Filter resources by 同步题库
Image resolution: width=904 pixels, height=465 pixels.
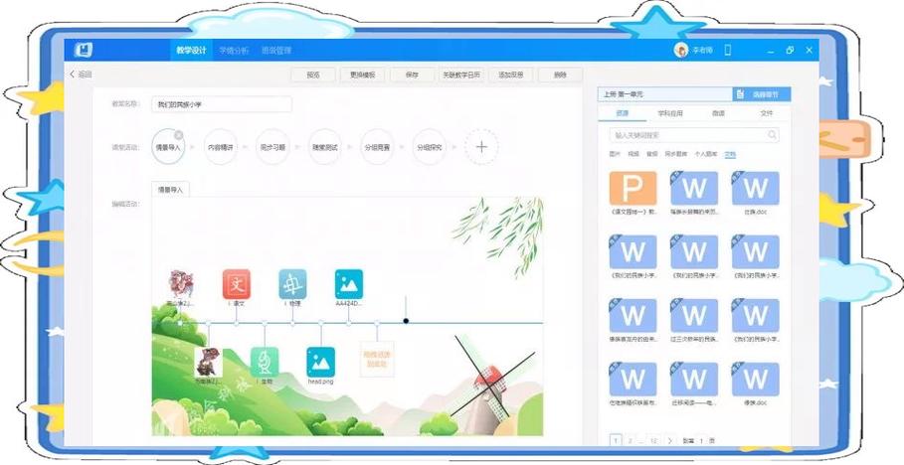pos(675,154)
